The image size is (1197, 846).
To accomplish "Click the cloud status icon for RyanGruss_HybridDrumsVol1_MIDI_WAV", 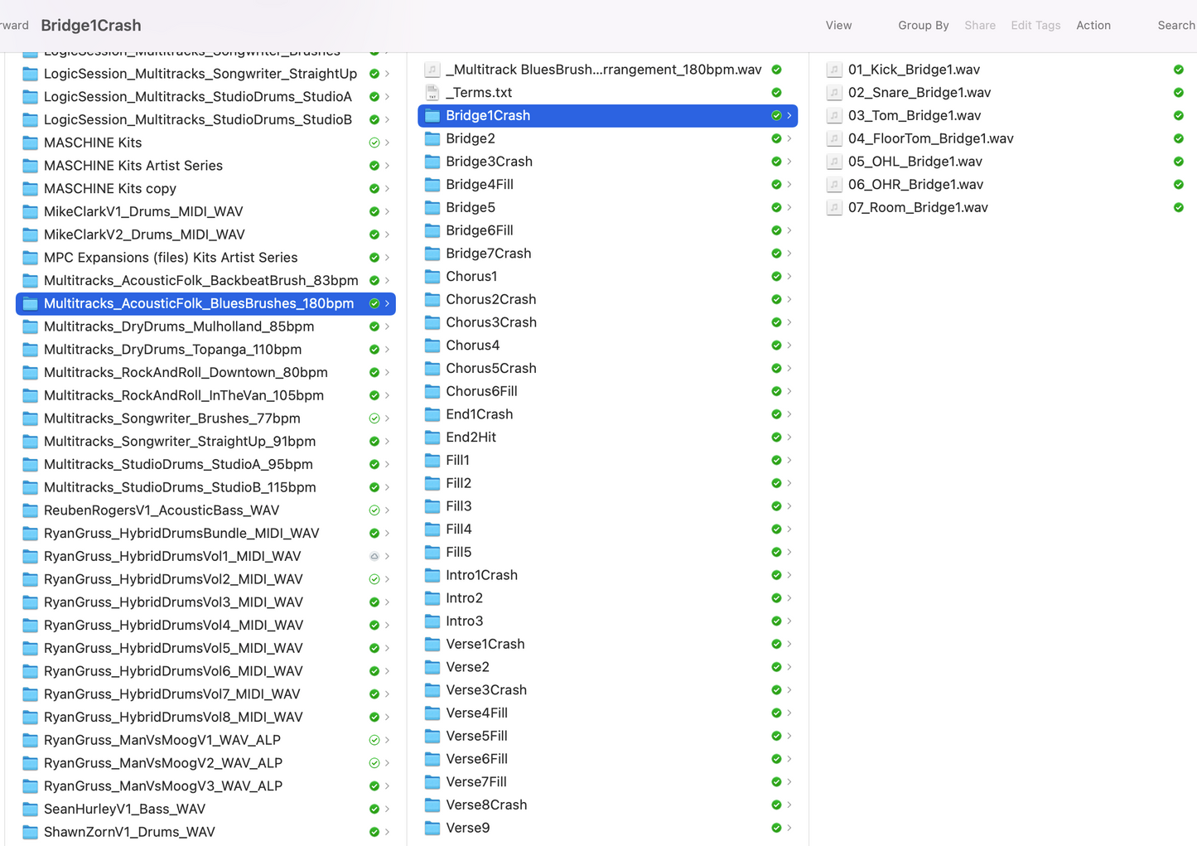I will click(374, 556).
